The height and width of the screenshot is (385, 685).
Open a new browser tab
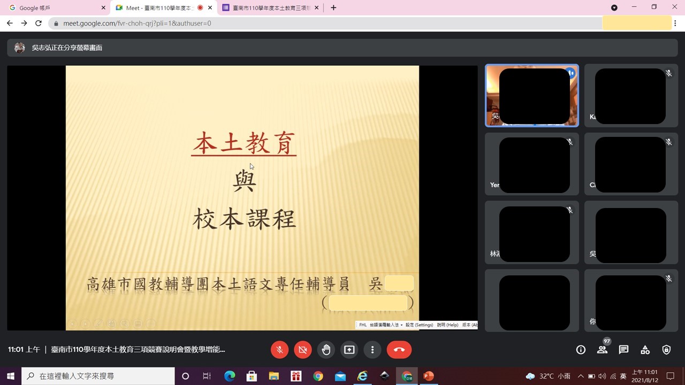coord(333,7)
